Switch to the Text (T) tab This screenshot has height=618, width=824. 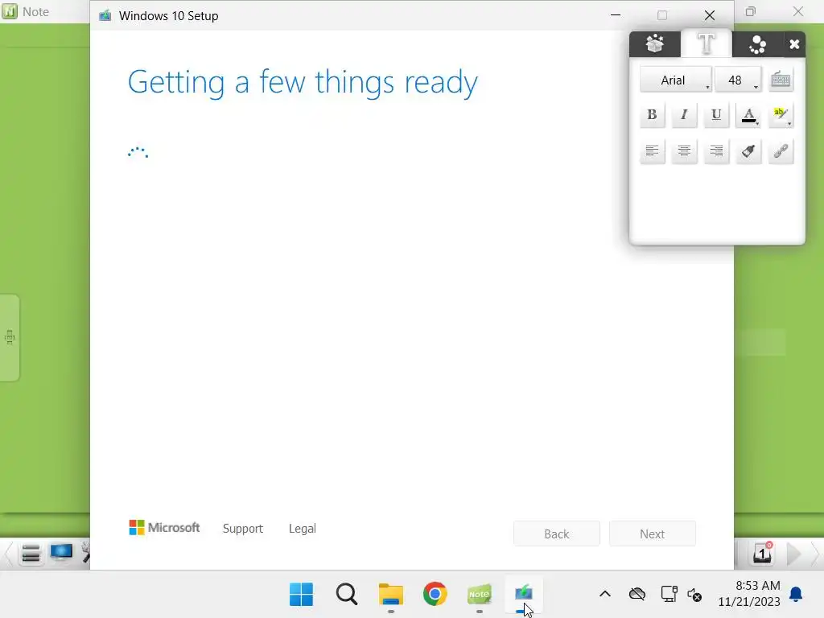pyautogui.click(x=706, y=43)
